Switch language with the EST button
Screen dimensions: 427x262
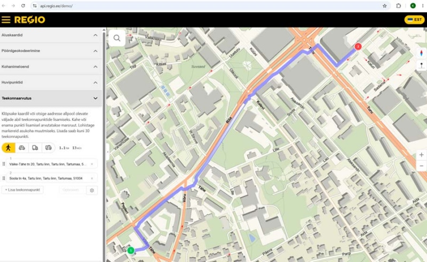(415, 20)
